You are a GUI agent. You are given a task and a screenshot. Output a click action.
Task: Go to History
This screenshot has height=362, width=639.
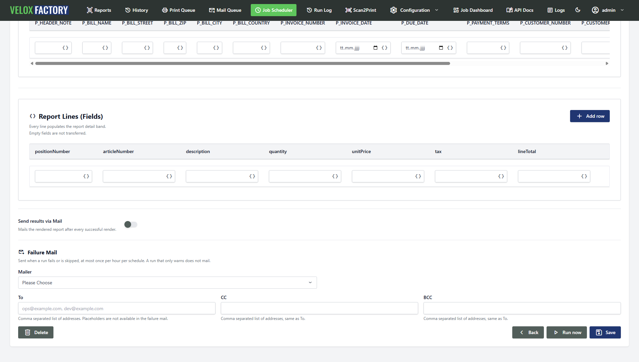136,10
